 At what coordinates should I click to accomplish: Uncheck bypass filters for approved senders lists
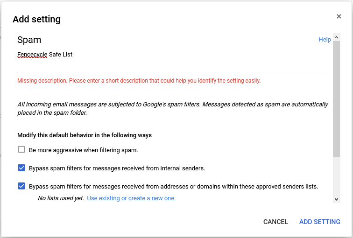pyautogui.click(x=21, y=186)
